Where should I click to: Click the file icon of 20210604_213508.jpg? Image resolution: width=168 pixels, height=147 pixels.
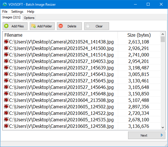[6, 100]
